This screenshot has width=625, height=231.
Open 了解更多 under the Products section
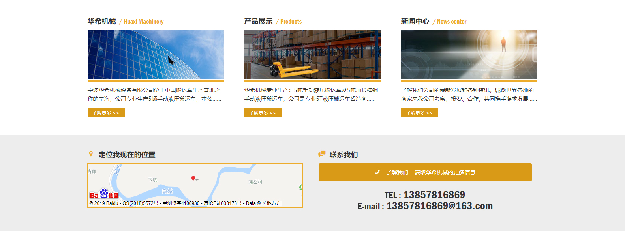tap(263, 113)
